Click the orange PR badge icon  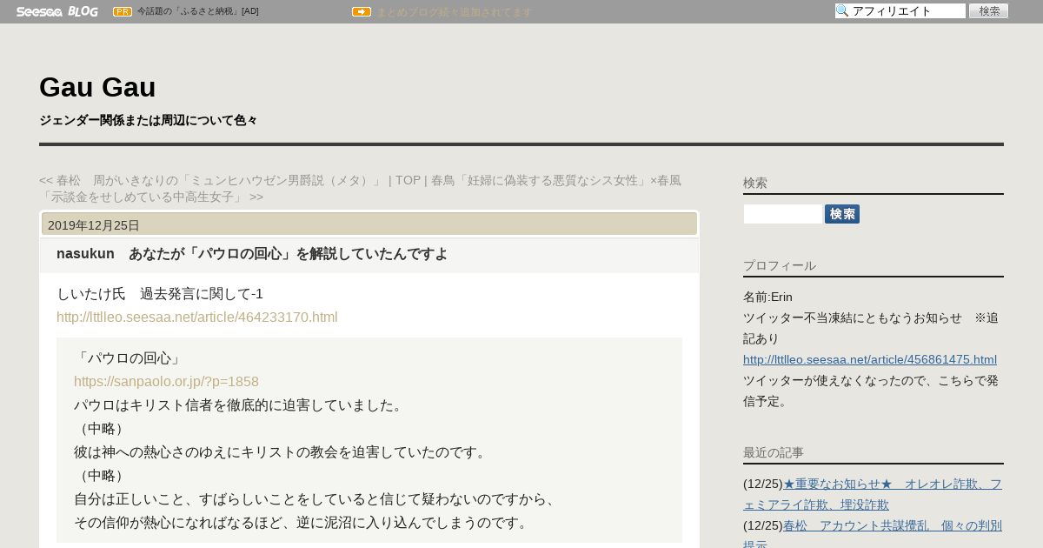[x=123, y=11]
